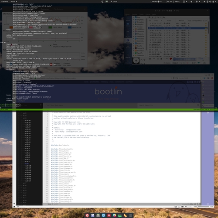The width and height of the screenshot is (218, 218).
Task: Open the Library sidebar tab in music player
Action: 128,24
